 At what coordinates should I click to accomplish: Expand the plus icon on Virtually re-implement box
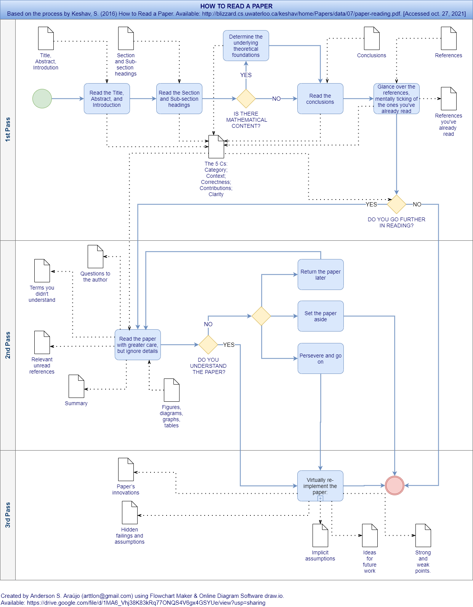(x=320, y=498)
